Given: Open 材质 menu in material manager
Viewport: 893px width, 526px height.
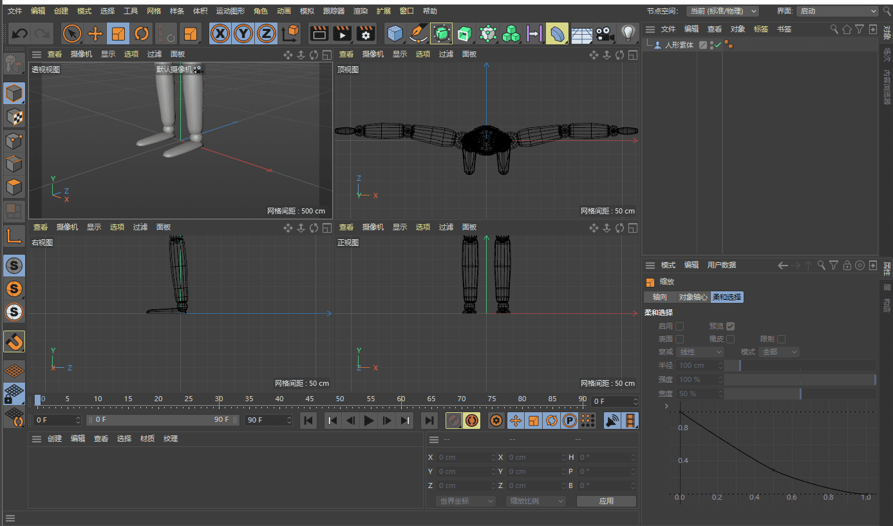Looking at the screenshot, I should 147,439.
